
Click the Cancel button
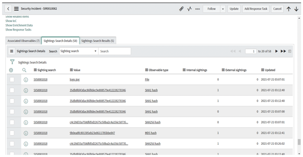click(277, 9)
